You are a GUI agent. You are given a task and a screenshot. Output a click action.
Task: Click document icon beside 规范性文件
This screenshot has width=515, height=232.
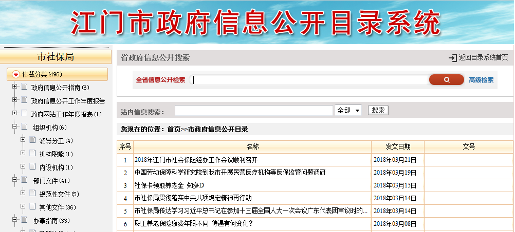[x=32, y=194]
